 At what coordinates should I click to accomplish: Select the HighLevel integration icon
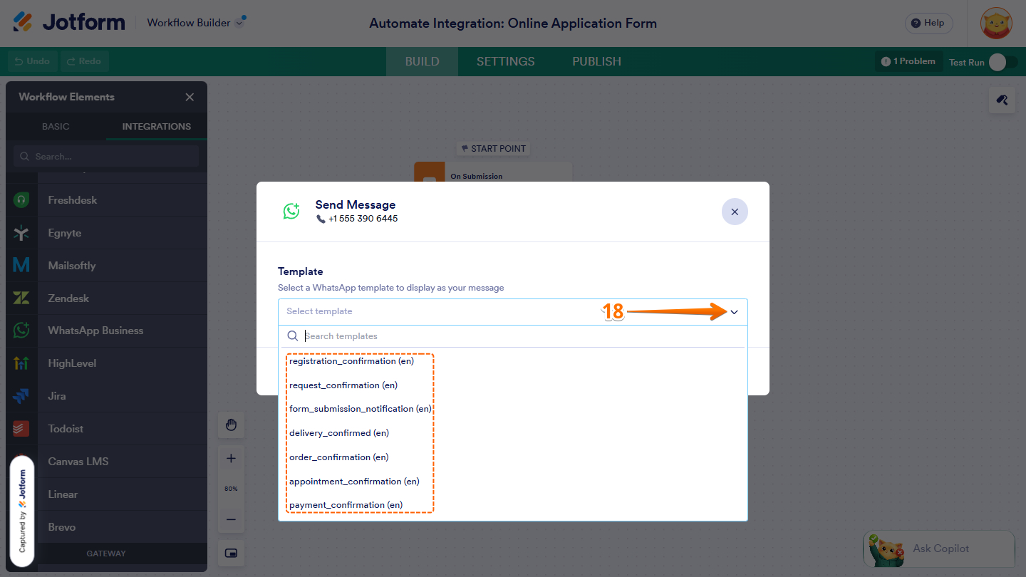21,363
